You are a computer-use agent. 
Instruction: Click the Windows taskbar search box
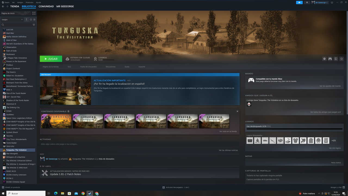[x=26, y=194]
